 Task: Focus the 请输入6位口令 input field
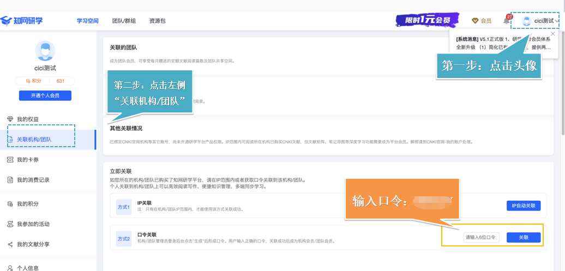click(x=482, y=238)
